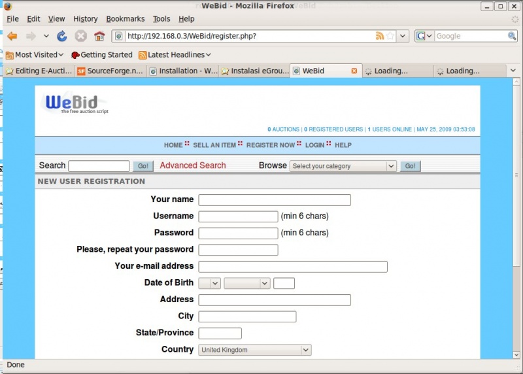The image size is (523, 374).
Task: Click the Advanced Search link
Action: [x=193, y=165]
